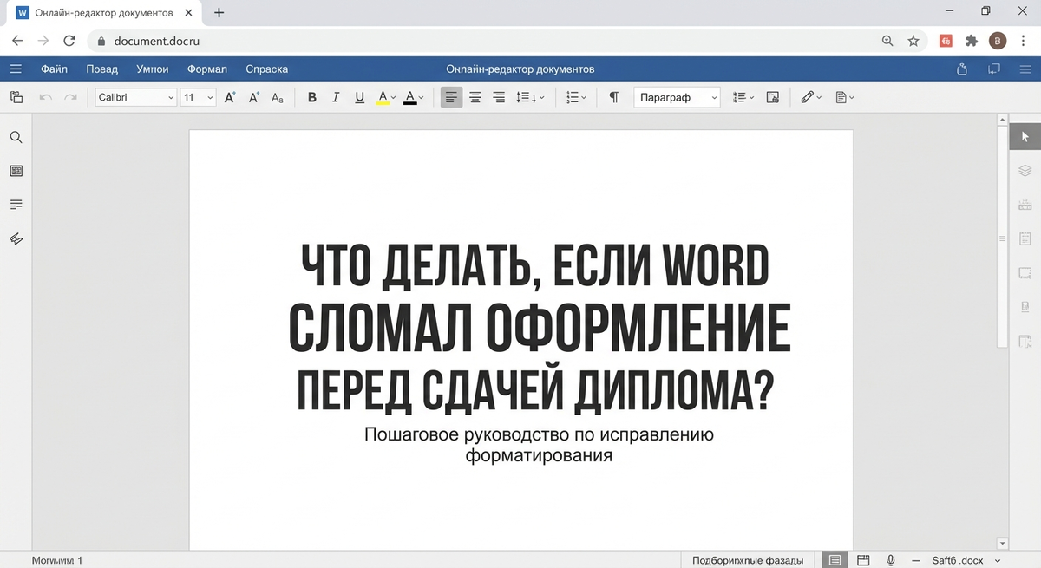This screenshot has width=1041, height=568.
Task: Open the bulleted list dropdown
Action: pos(576,98)
